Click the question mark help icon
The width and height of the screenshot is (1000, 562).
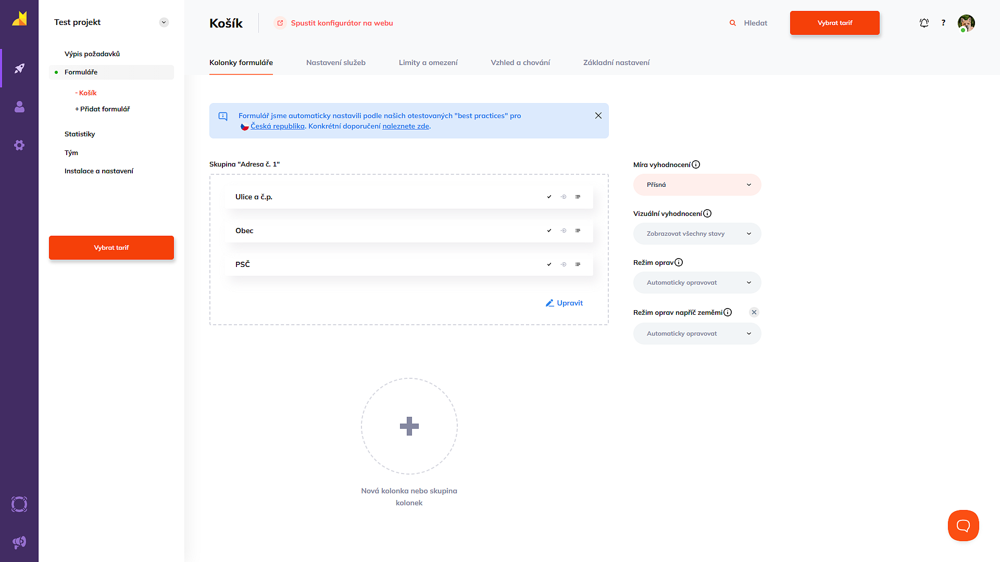click(943, 23)
